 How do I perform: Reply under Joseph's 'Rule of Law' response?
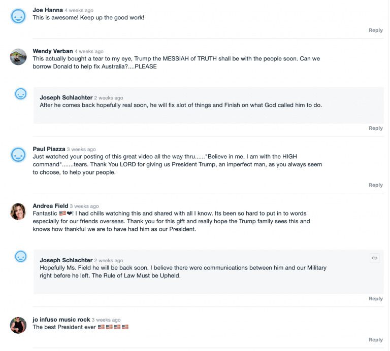(x=375, y=299)
